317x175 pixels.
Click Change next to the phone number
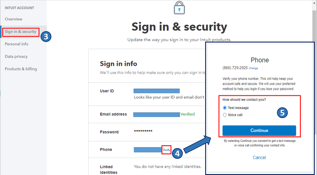(x=253, y=68)
